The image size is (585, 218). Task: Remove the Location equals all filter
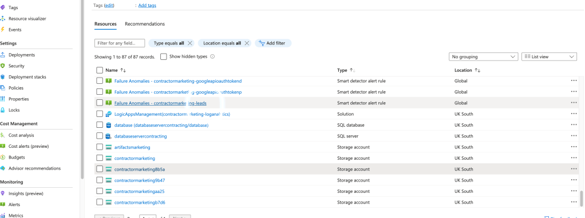[x=247, y=43]
